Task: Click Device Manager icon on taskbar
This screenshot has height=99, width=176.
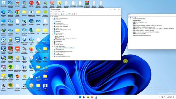Action: [x=96, y=97]
